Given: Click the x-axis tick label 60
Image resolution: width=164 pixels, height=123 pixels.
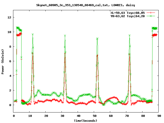Looking at the screenshot, I should click(111, 116).
